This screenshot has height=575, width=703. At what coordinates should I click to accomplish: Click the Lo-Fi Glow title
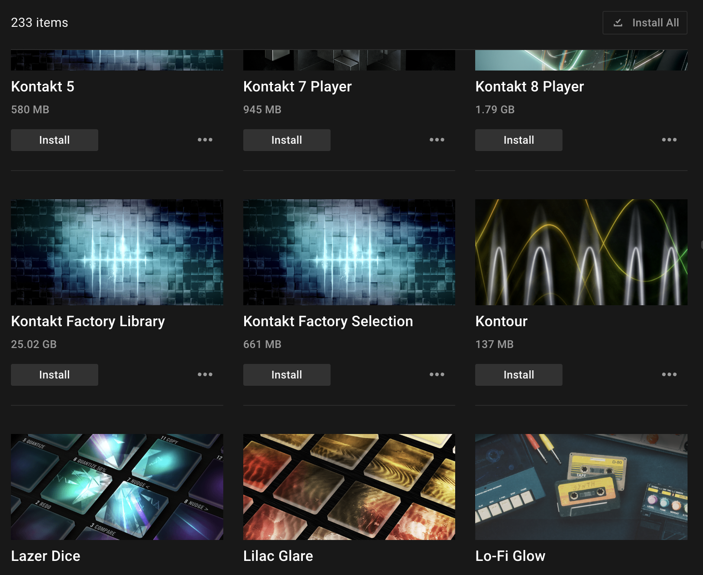click(510, 556)
